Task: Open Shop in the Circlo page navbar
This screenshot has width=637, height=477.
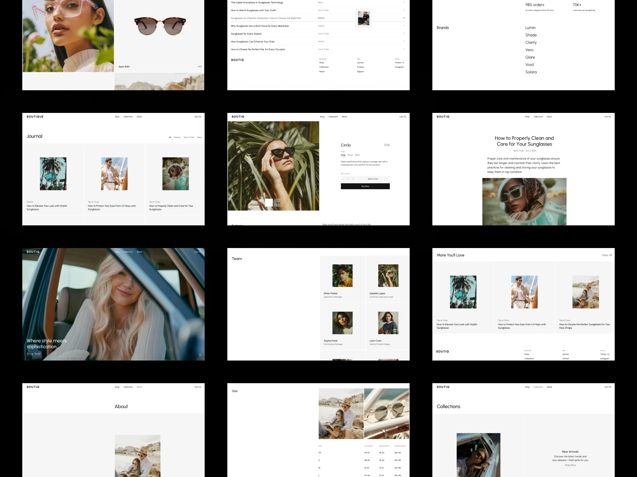Action: click(322, 116)
